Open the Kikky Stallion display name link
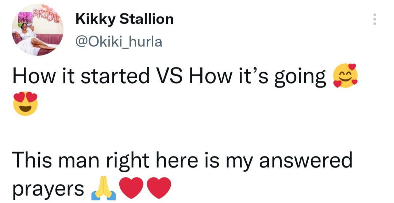The height and width of the screenshot is (203, 394). click(x=124, y=19)
